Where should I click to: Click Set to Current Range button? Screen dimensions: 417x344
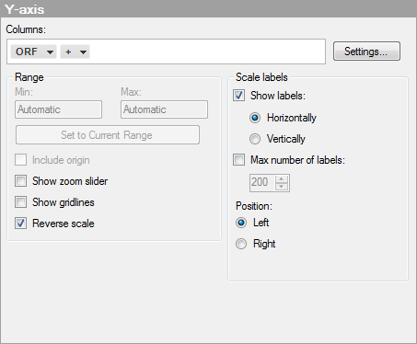point(108,135)
